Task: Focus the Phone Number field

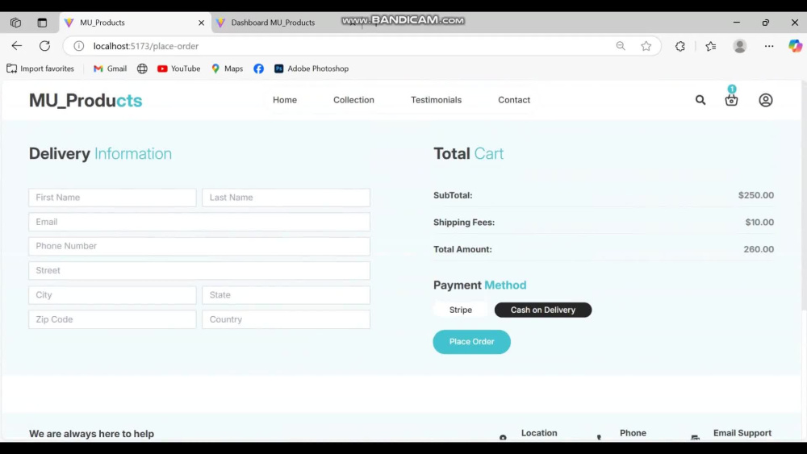Action: point(199,246)
